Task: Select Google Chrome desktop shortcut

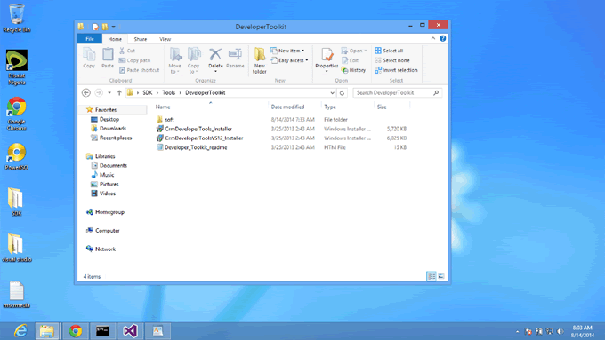Action: tap(16, 114)
